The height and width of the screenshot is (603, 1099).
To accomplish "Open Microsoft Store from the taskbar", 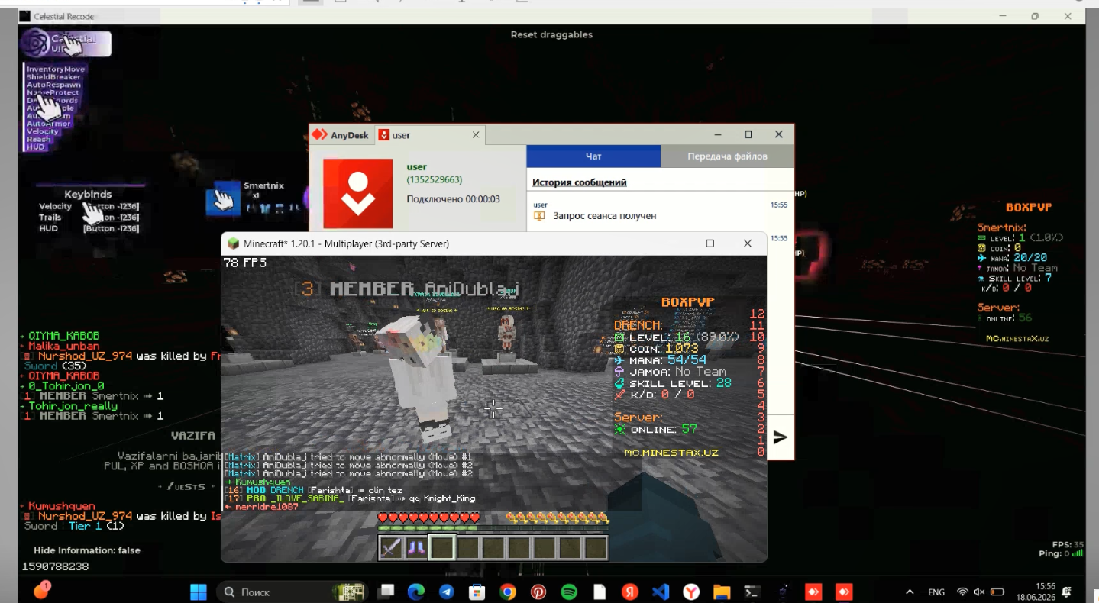I will pyautogui.click(x=477, y=592).
